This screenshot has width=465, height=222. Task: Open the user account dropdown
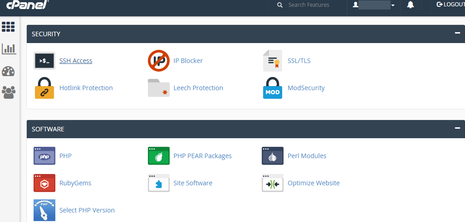pos(374,5)
